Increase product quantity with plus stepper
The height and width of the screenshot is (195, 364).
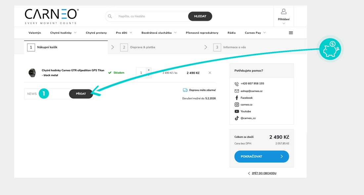(x=149, y=70)
